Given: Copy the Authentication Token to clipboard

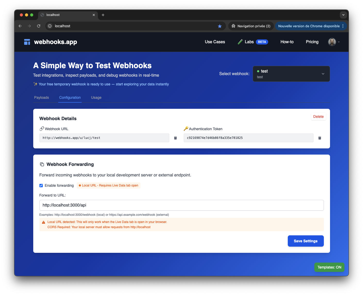Looking at the screenshot, I should click(320, 138).
